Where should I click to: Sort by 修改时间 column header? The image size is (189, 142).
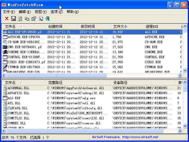pyautogui.click(x=94, y=26)
